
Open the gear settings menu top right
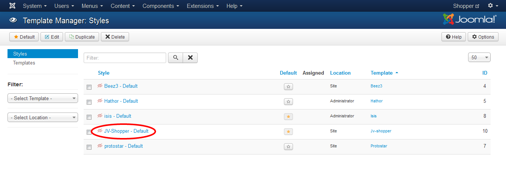(493, 6)
